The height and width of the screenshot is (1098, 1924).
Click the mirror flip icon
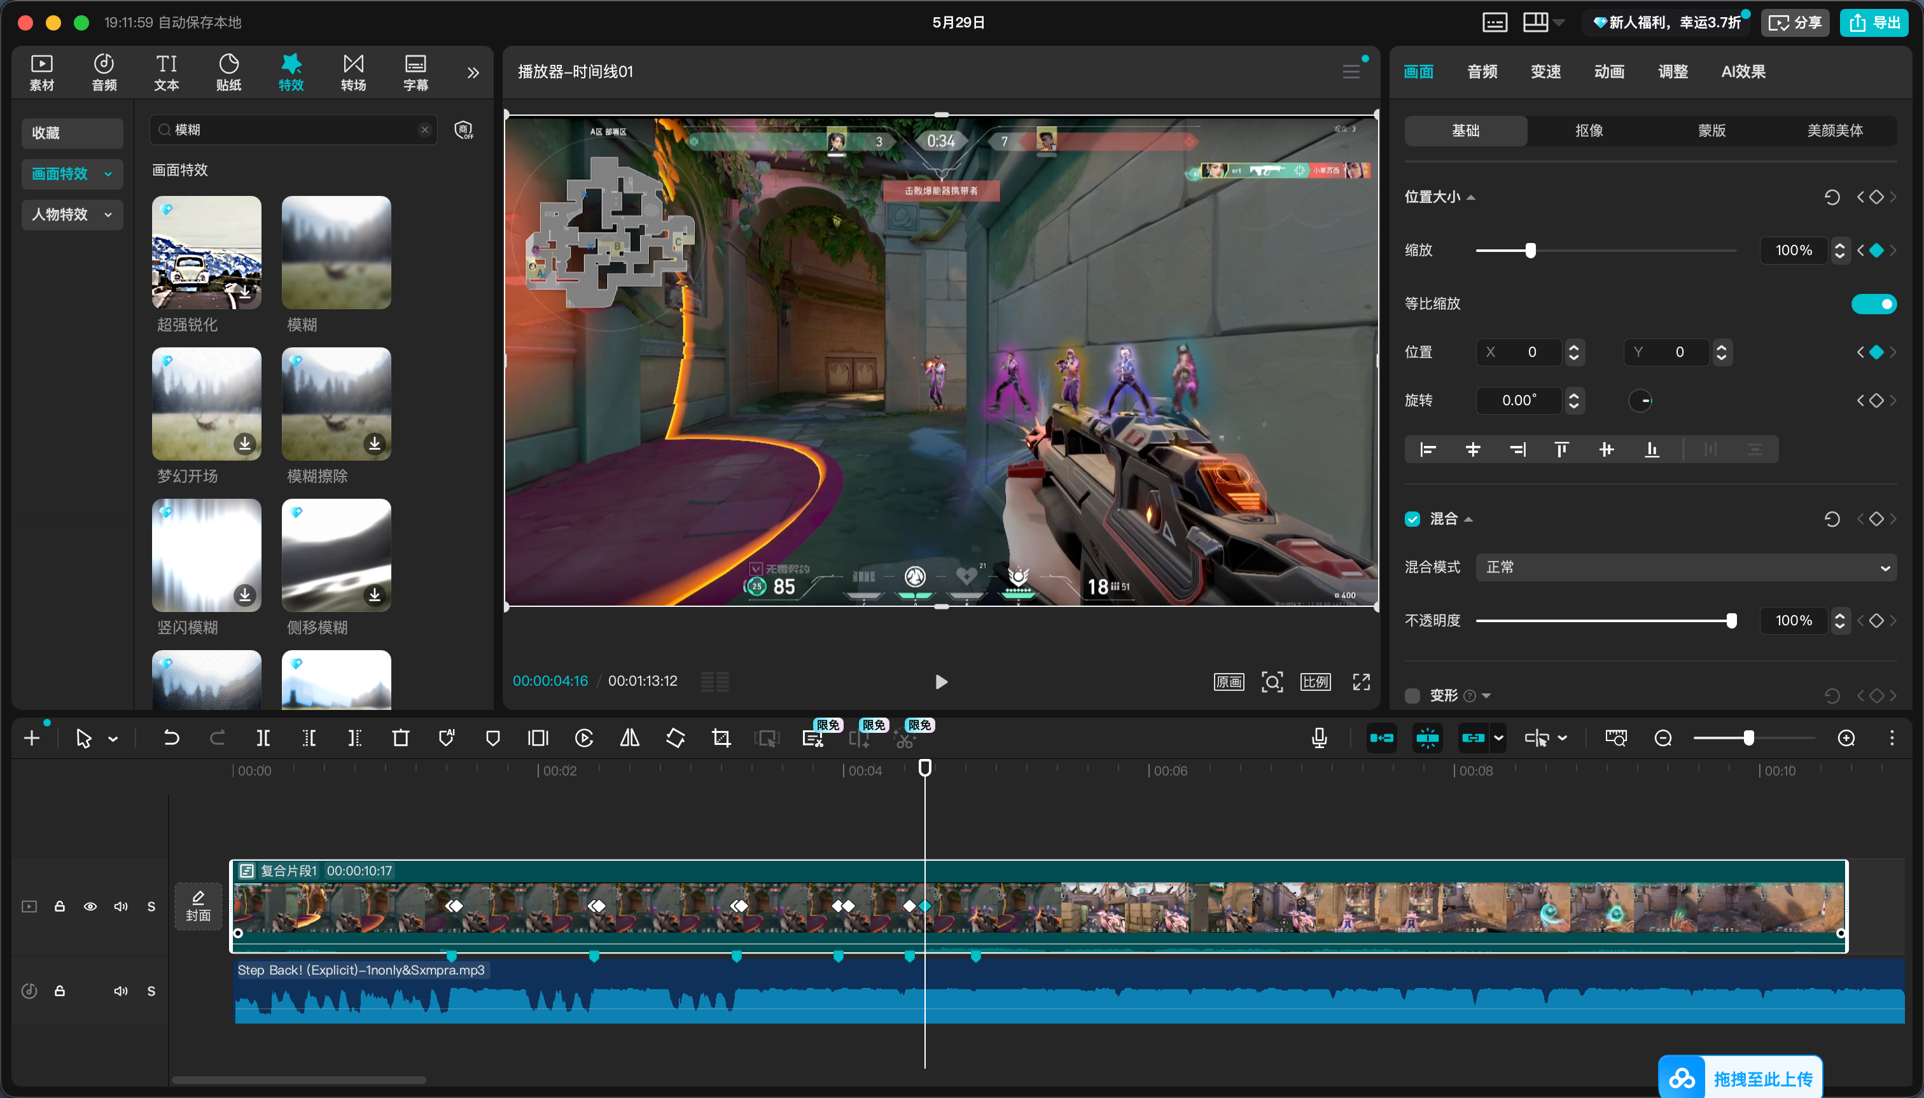[x=630, y=739]
